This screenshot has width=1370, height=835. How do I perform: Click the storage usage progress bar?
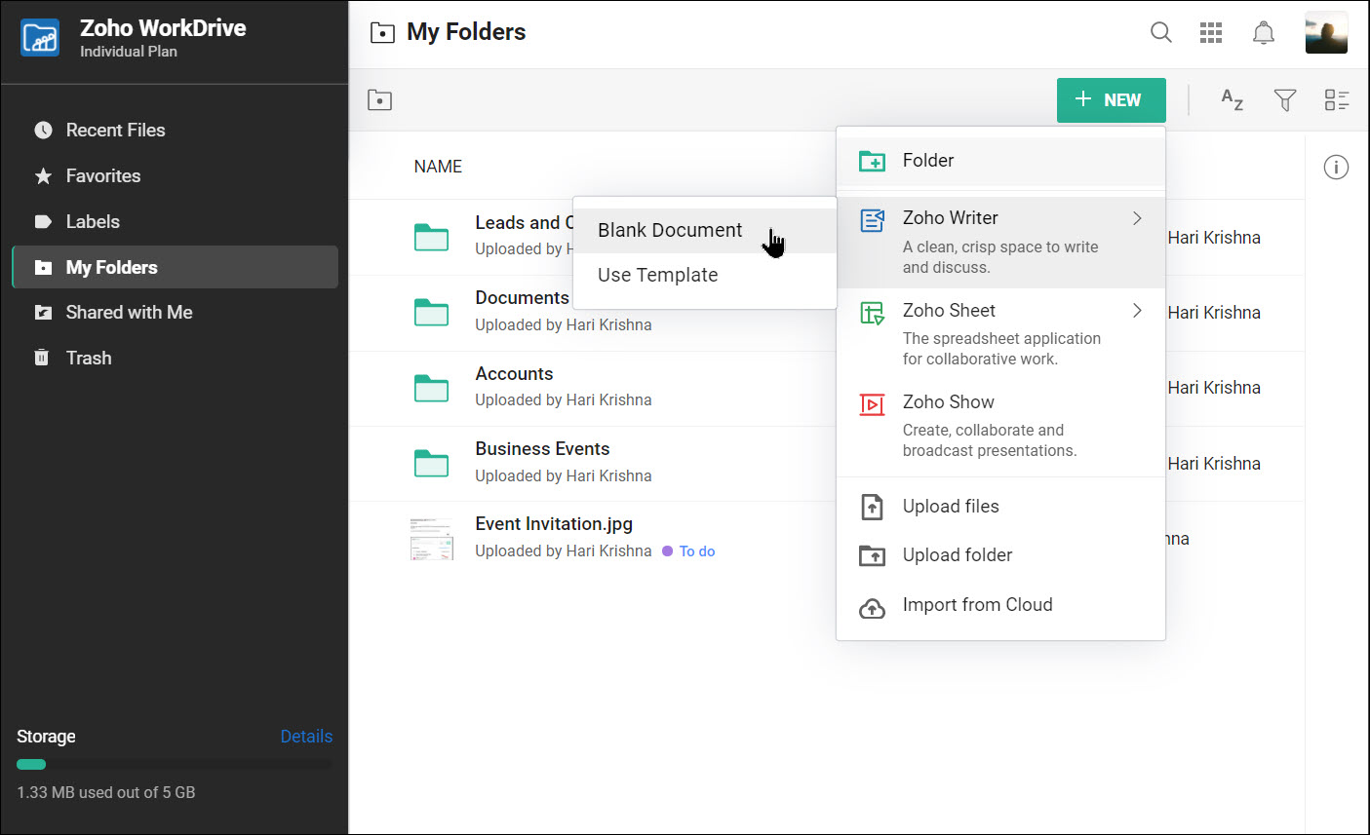pyautogui.click(x=174, y=764)
